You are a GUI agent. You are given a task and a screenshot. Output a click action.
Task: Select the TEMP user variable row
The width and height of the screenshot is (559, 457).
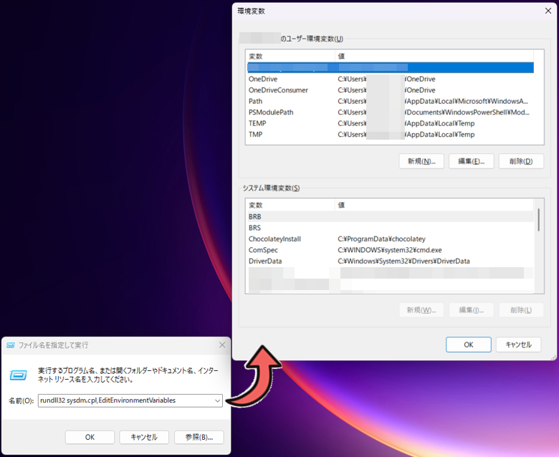tap(391, 123)
